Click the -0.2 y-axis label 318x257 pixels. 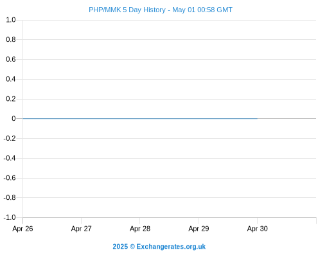point(10,138)
